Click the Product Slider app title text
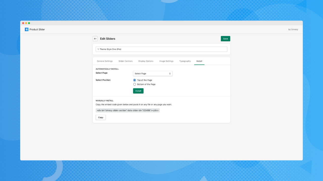 pyautogui.click(x=37, y=29)
